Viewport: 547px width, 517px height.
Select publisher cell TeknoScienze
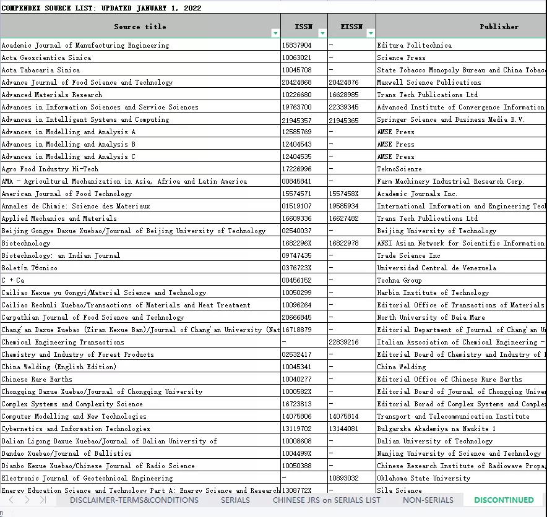pos(461,169)
